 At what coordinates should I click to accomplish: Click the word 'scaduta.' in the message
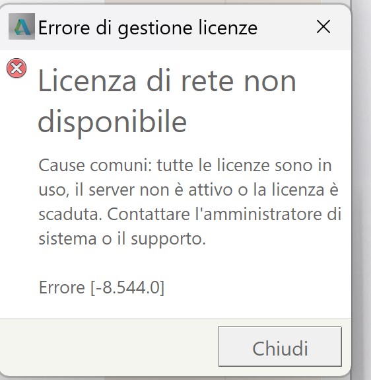(x=71, y=214)
